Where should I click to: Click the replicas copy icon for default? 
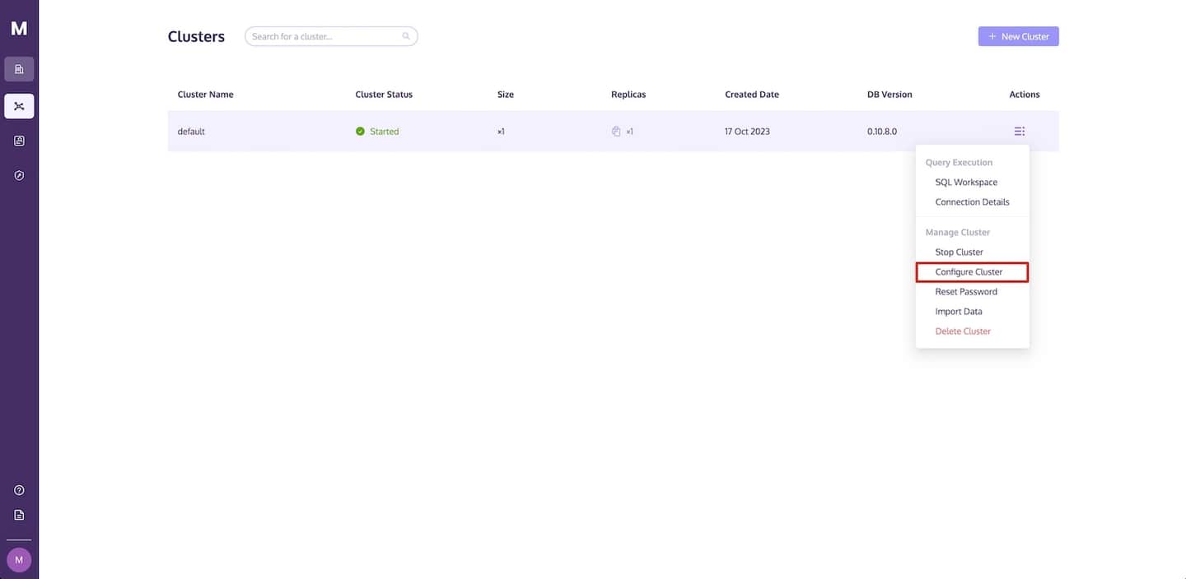click(616, 132)
